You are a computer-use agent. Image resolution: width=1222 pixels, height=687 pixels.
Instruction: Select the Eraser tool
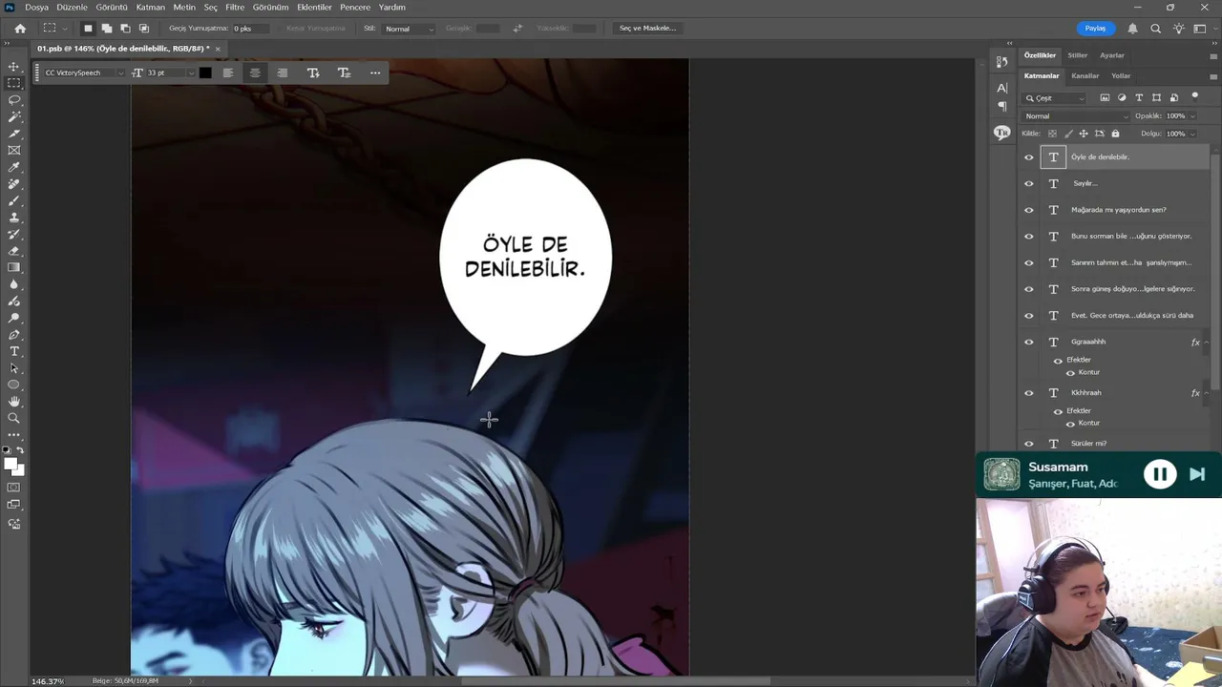pyautogui.click(x=13, y=251)
